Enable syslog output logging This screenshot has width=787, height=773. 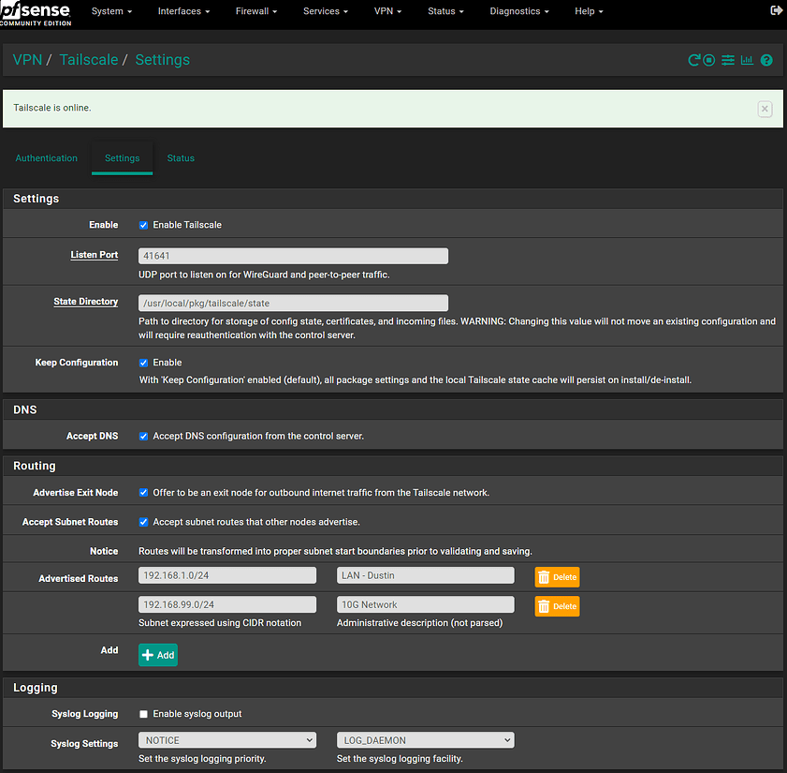143,712
